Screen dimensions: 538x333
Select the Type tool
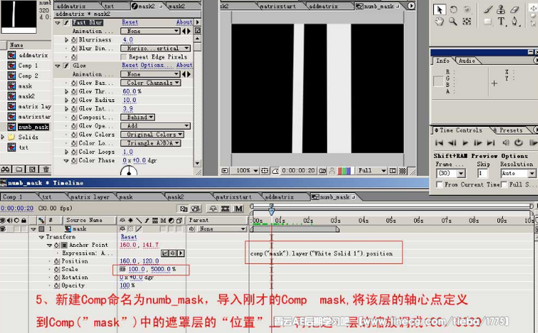(501, 22)
